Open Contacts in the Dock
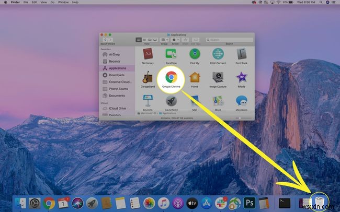 click(106, 203)
